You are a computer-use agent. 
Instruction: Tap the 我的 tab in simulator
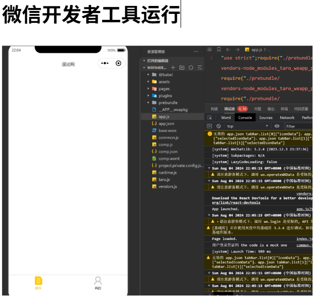(98, 283)
